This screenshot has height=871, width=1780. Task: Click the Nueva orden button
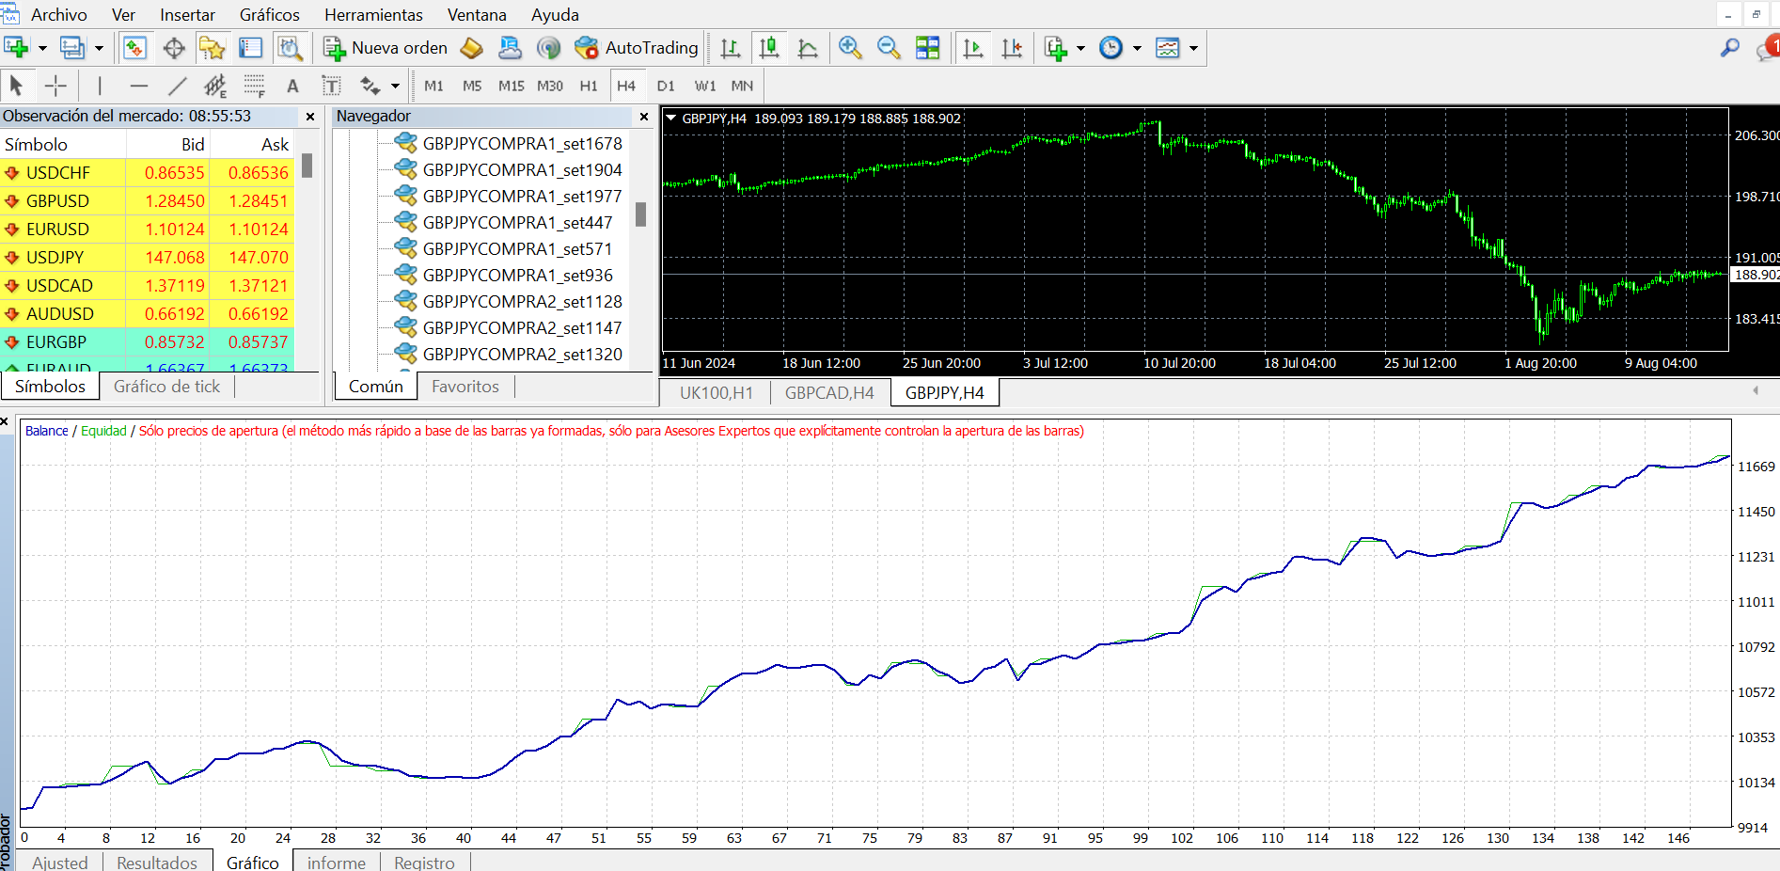tap(385, 47)
